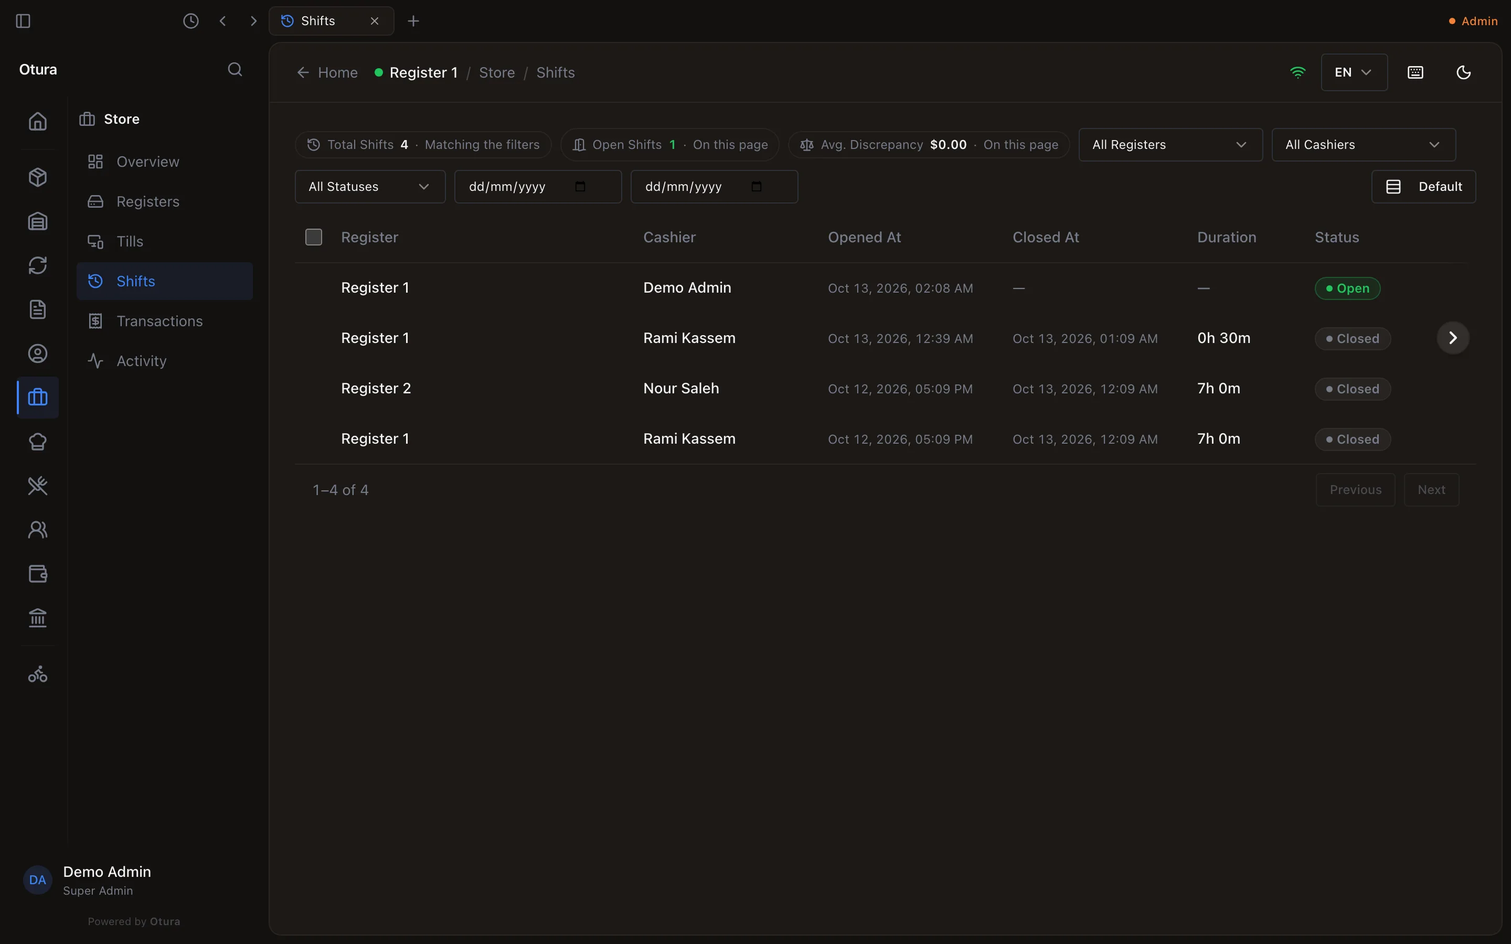Open the Default view layout selector
This screenshot has width=1511, height=944.
[1423, 187]
